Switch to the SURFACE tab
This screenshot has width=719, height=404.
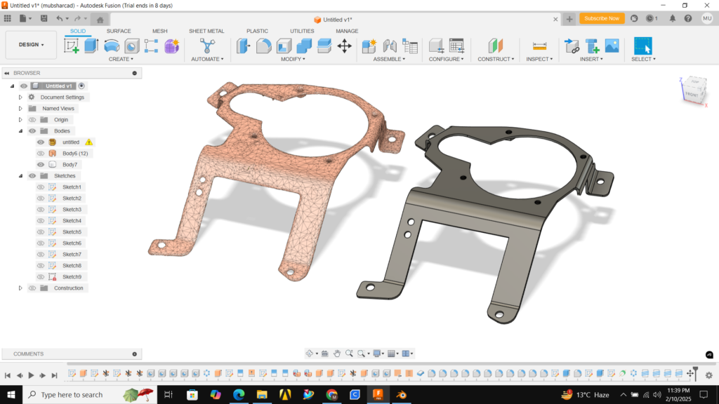119,31
